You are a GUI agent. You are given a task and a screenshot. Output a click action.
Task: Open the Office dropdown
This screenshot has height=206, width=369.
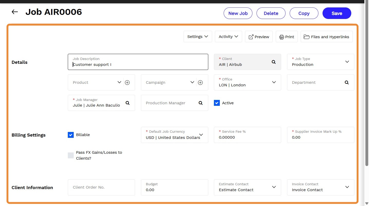coord(248,83)
